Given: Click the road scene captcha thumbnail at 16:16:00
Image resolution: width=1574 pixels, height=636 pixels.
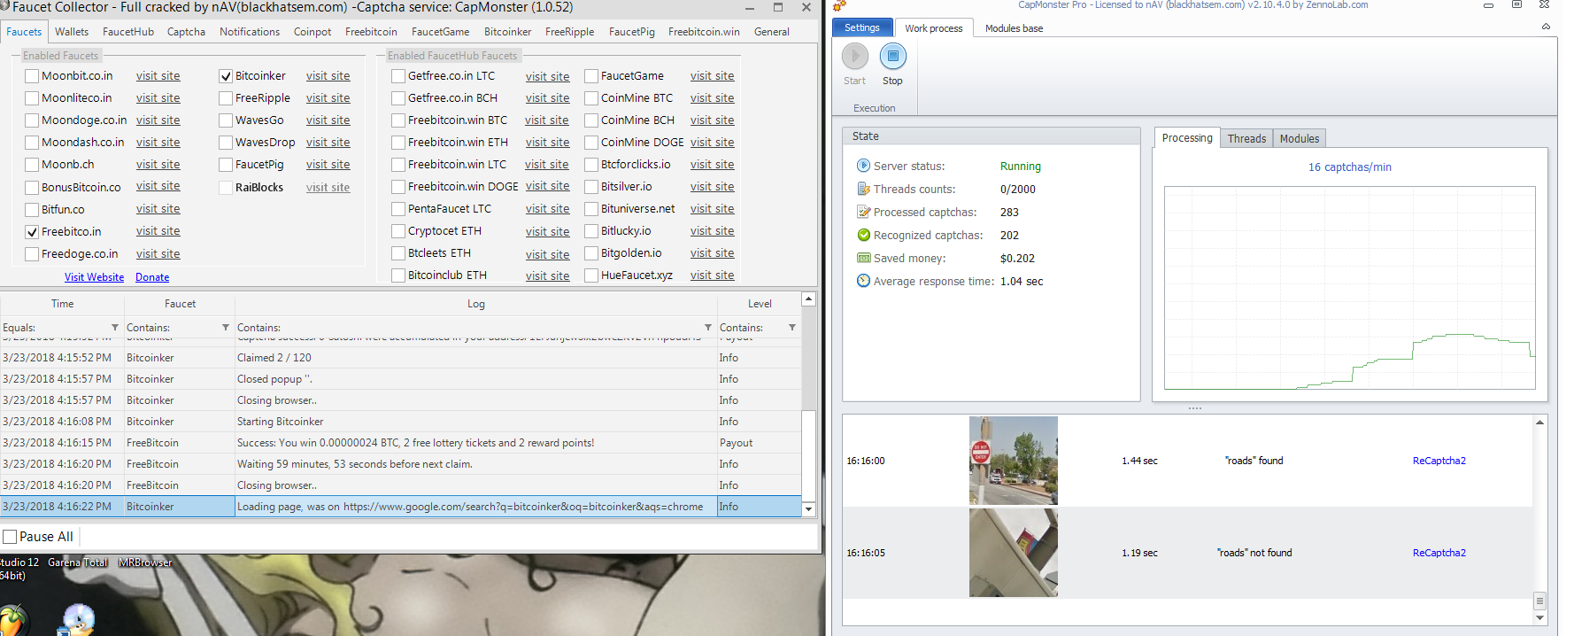Looking at the screenshot, I should point(1014,461).
